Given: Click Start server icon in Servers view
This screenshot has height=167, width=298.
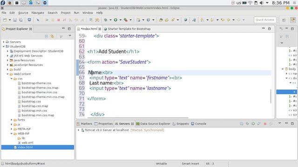Looking at the screenshot, I should (253, 124).
